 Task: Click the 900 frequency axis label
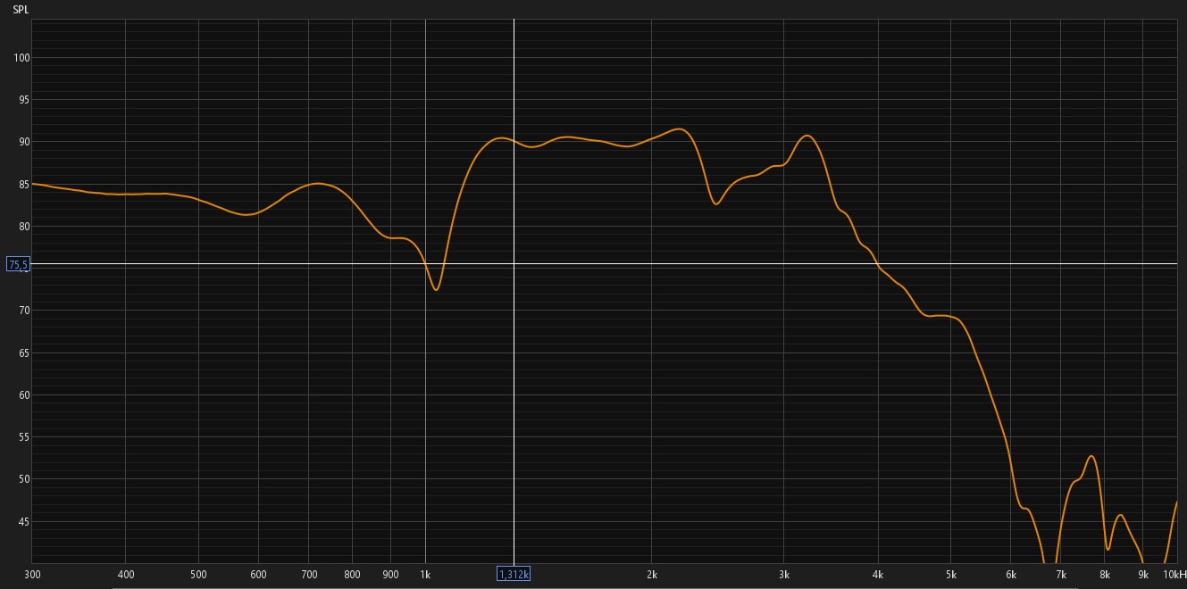(390, 575)
